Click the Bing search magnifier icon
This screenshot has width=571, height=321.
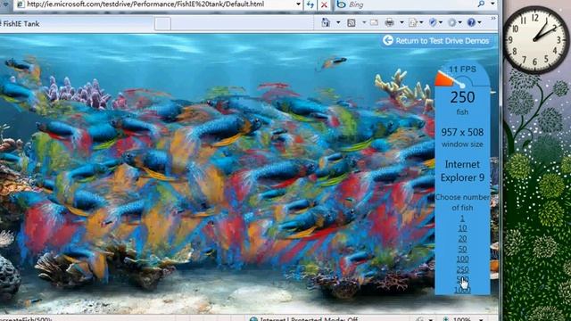481,4
